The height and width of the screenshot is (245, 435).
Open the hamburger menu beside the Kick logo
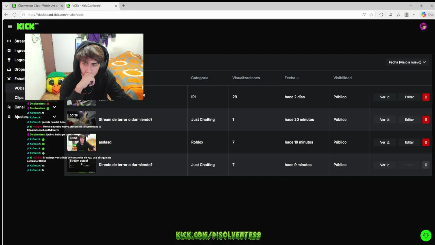tap(10, 27)
